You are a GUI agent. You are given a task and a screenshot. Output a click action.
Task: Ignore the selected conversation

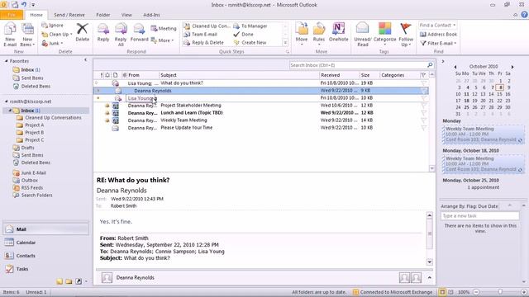point(52,26)
